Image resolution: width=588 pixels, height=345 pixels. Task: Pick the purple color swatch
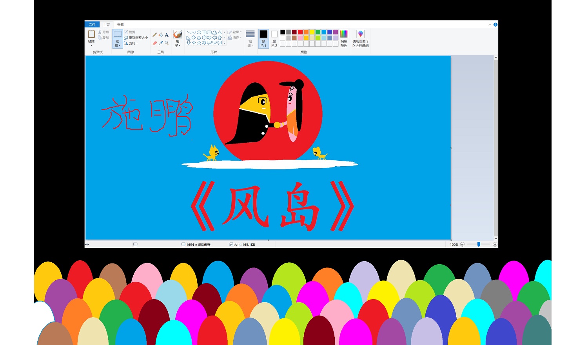pyautogui.click(x=336, y=32)
